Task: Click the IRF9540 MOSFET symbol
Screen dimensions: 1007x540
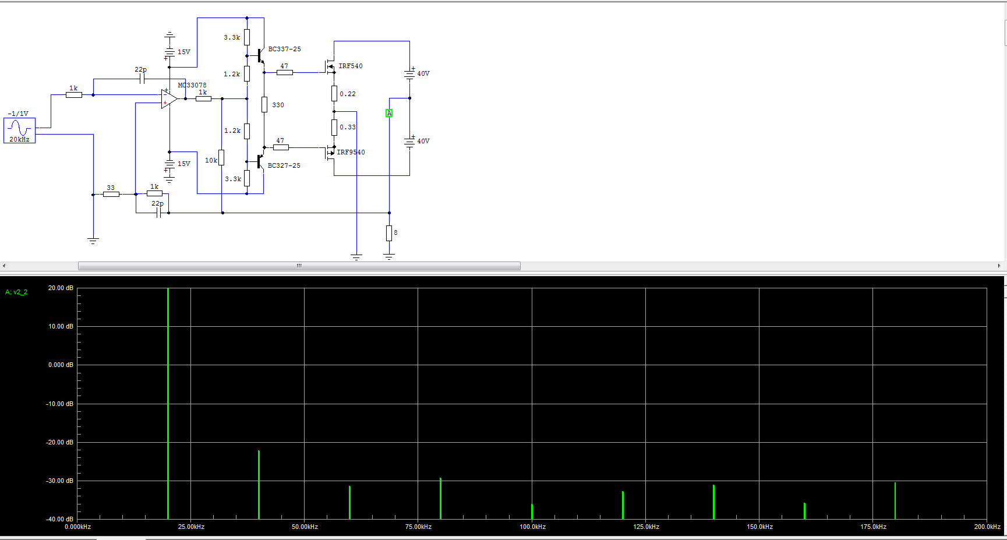Action: [330, 153]
